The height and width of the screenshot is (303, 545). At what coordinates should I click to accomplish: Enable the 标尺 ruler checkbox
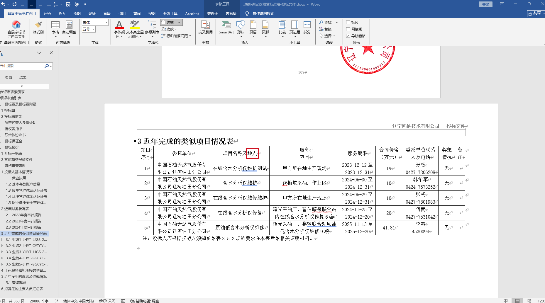click(348, 22)
